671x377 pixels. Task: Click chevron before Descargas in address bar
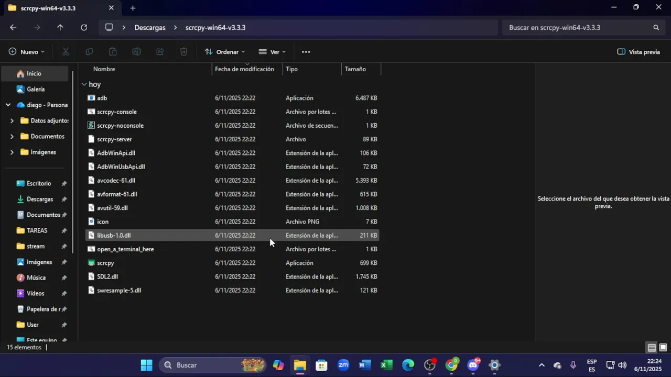pyautogui.click(x=124, y=27)
